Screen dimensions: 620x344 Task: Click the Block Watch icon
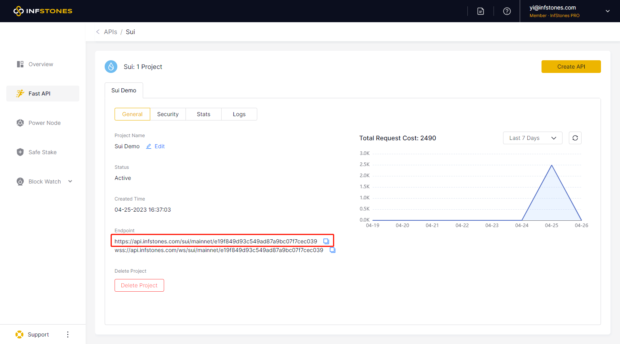pos(20,182)
